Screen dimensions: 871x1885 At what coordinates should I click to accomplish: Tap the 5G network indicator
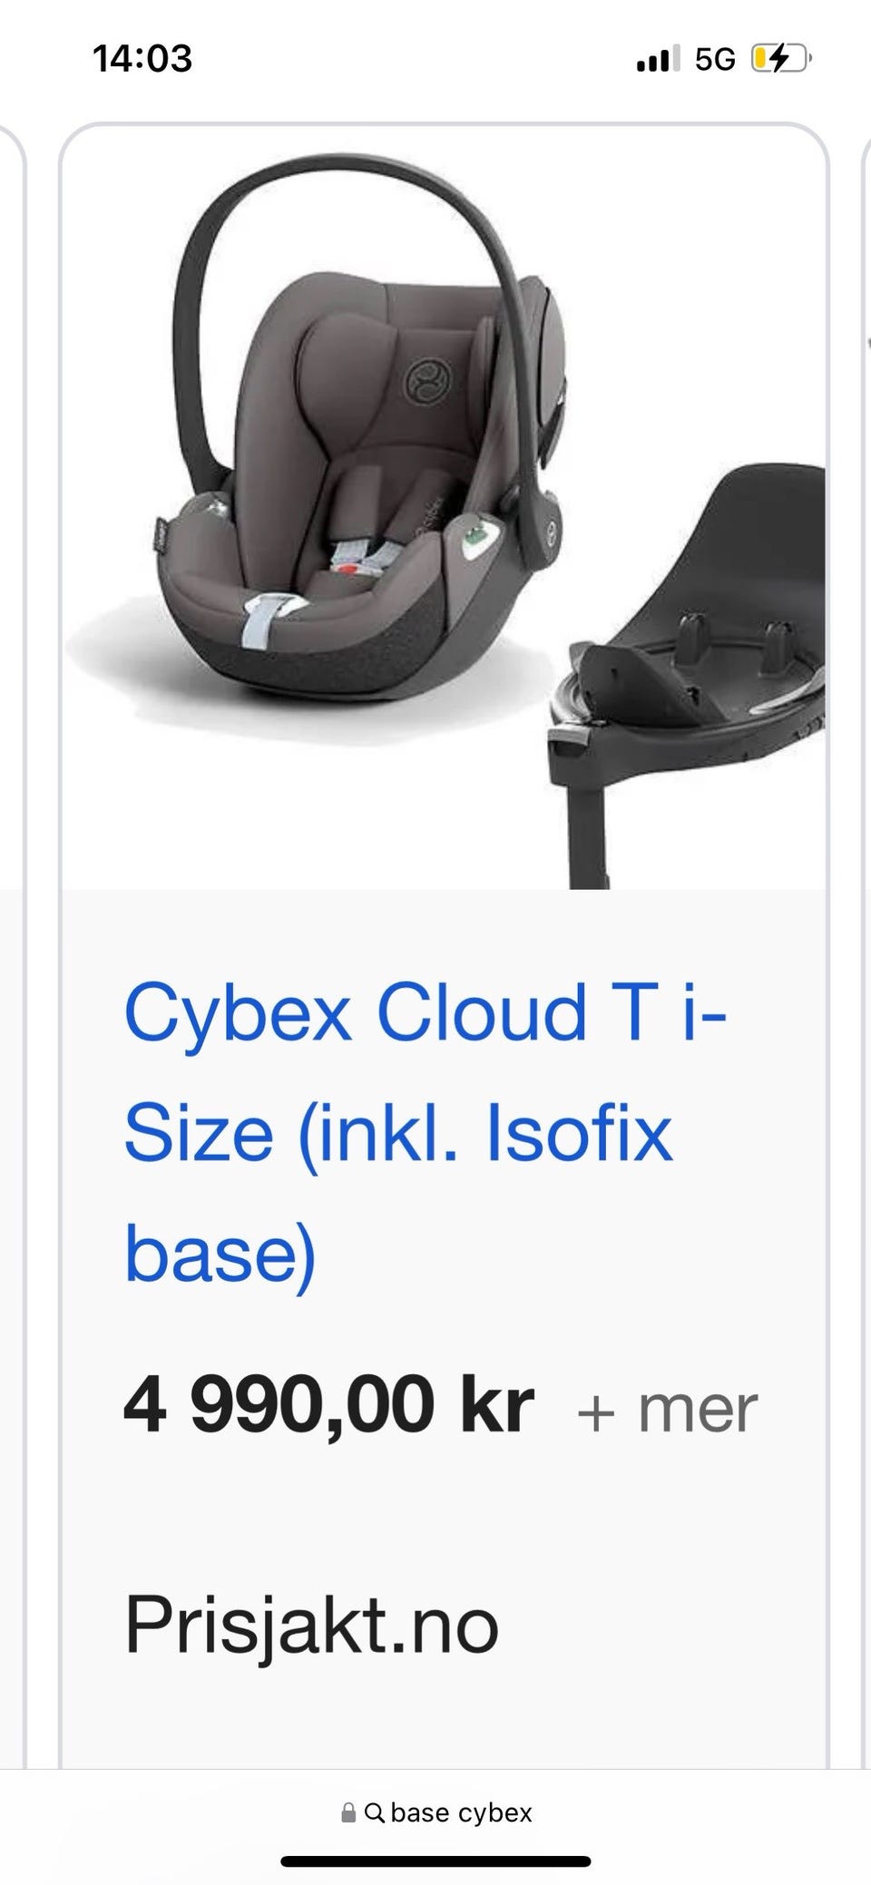(715, 60)
